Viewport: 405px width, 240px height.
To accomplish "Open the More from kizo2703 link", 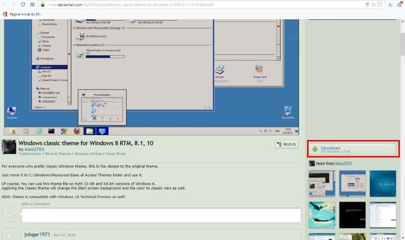I will [333, 164].
